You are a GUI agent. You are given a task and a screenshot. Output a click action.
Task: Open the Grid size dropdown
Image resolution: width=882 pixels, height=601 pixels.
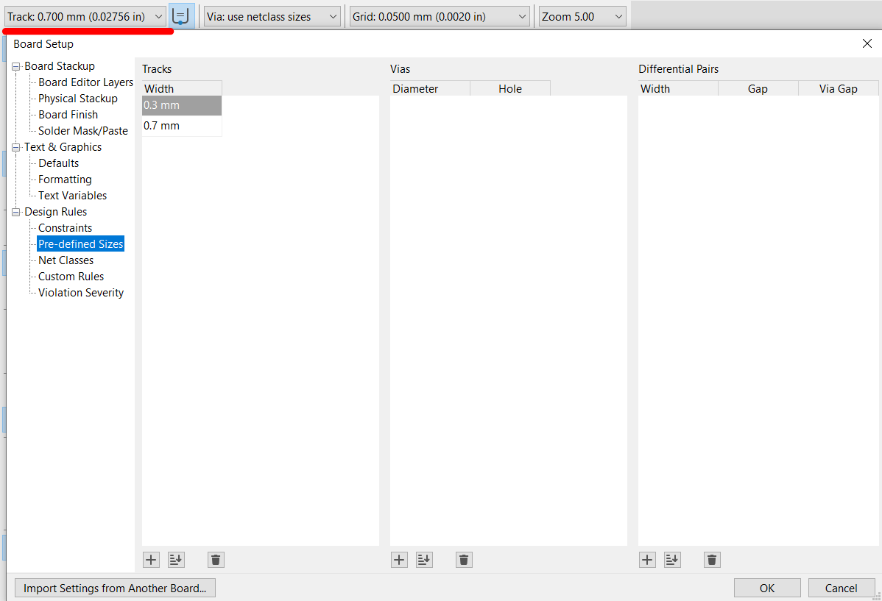(440, 16)
